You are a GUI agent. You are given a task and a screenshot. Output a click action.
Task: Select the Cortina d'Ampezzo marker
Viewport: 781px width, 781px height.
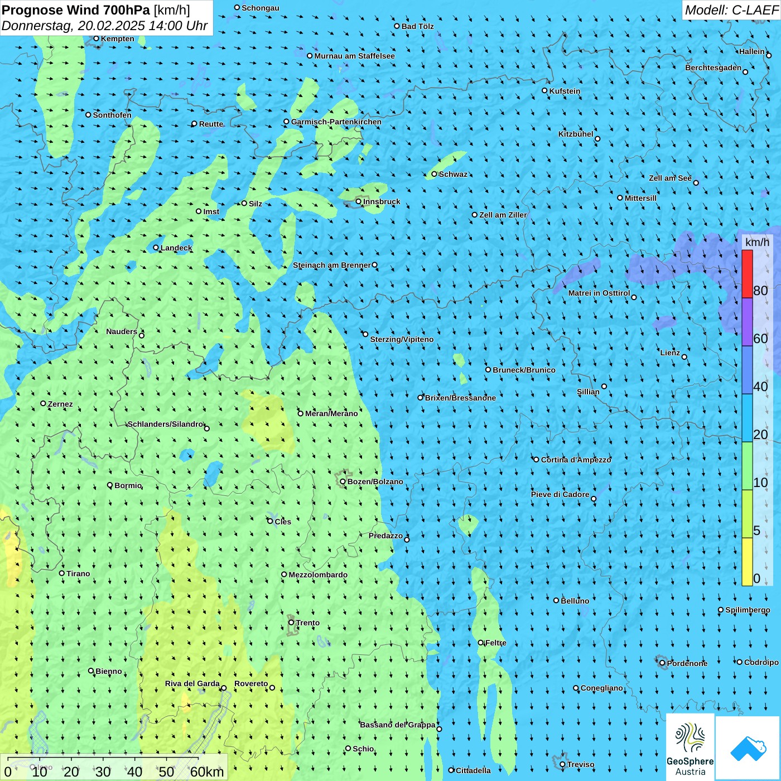point(536,460)
